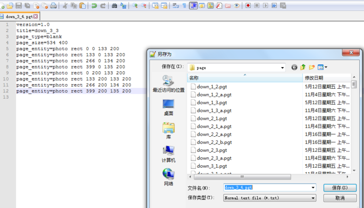The height and width of the screenshot is (208, 364).
Task: Toggle synchronized horizontal scrolling
Action: (164, 6)
